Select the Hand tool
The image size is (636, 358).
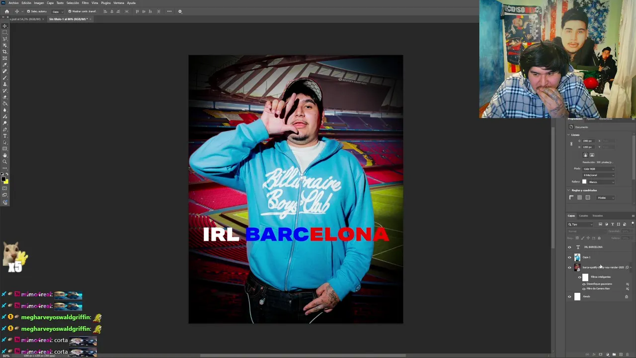[x=5, y=155]
